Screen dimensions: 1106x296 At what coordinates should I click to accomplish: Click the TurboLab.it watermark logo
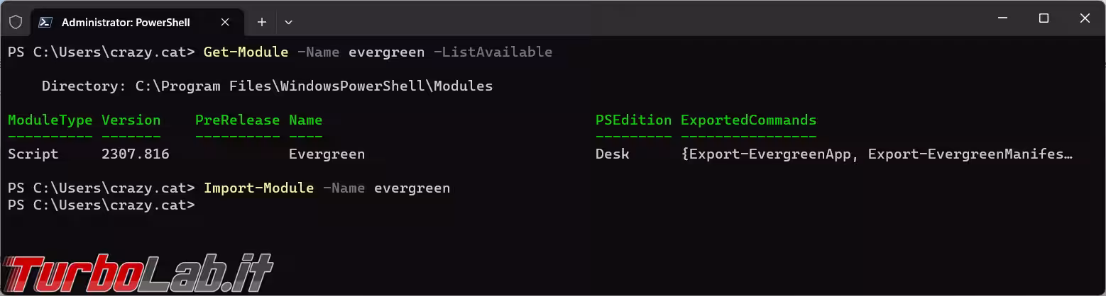tap(137, 274)
